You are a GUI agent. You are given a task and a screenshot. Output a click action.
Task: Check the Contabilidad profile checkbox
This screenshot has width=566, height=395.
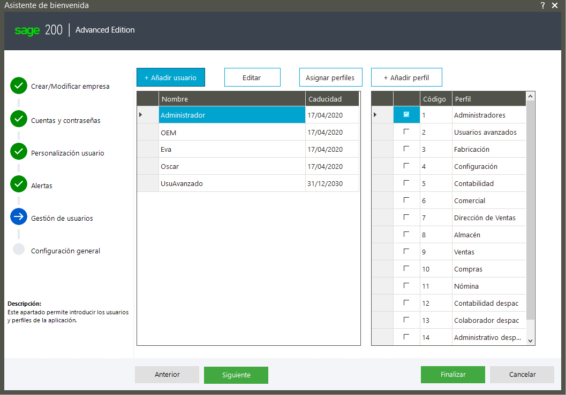point(406,183)
